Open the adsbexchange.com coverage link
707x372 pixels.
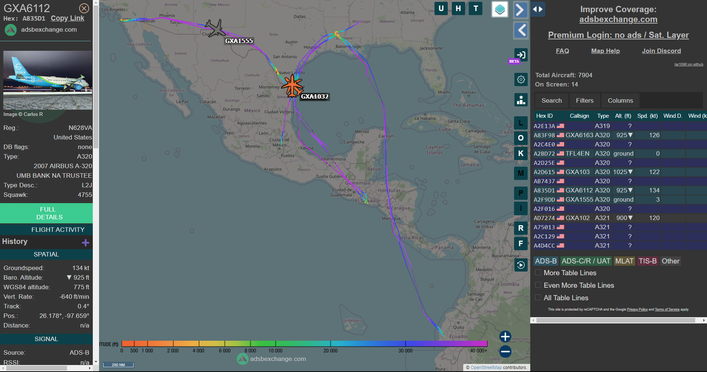click(x=618, y=20)
